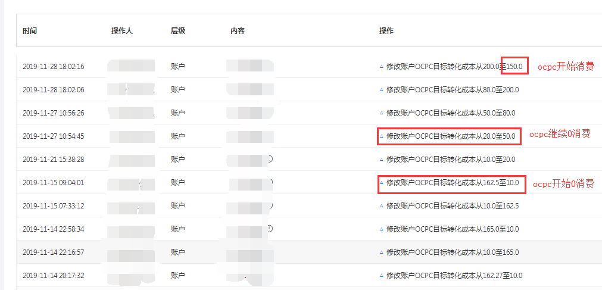Click the triangle icon beside 从50.0至80.0 entry
Screen dimensions: 602x290
tap(381, 113)
